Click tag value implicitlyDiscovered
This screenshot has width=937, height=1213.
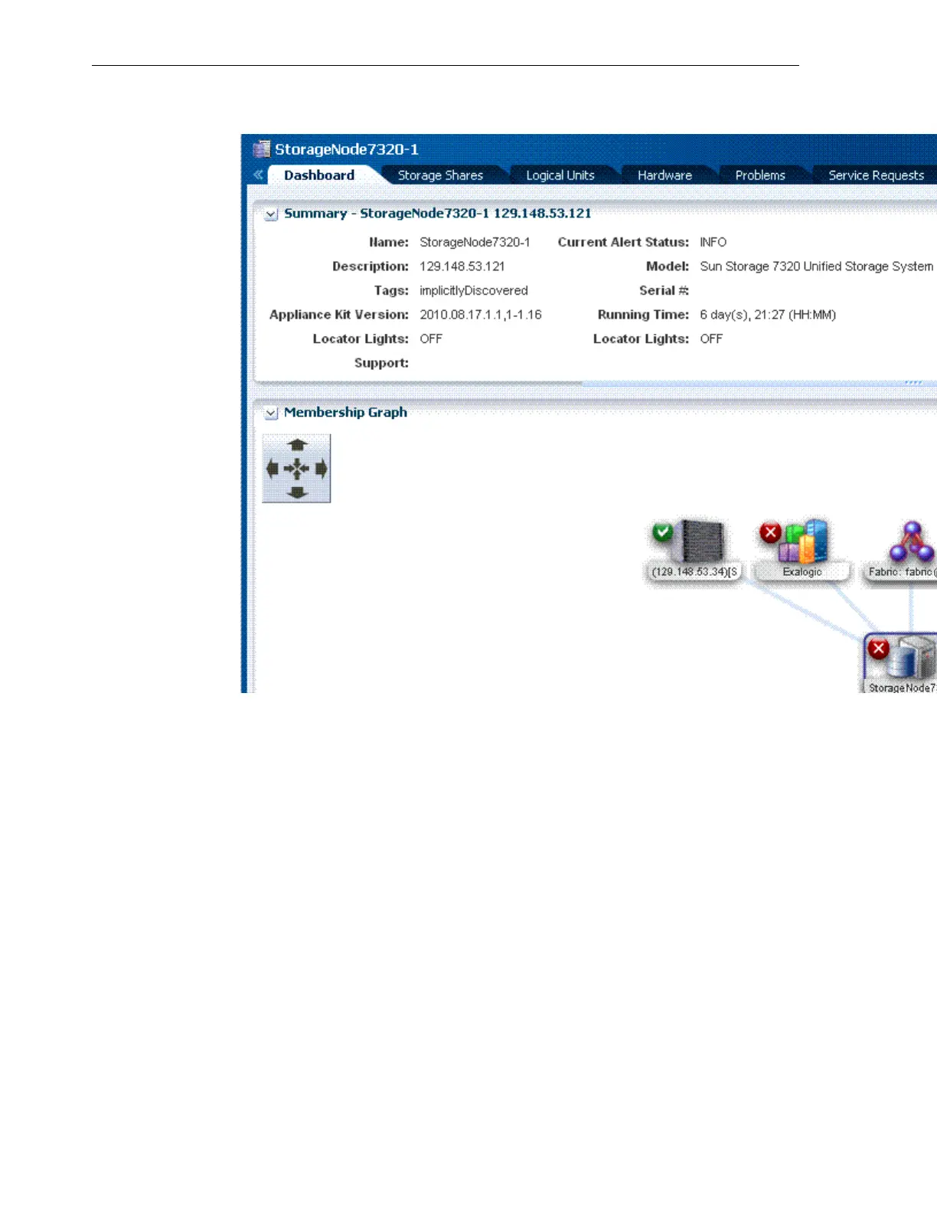tap(474, 291)
